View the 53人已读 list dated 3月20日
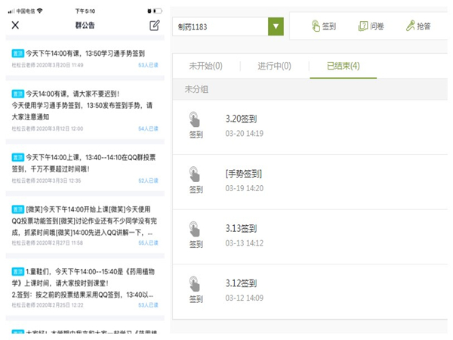Image resolution: width=453 pixels, height=340 pixels. (x=148, y=65)
